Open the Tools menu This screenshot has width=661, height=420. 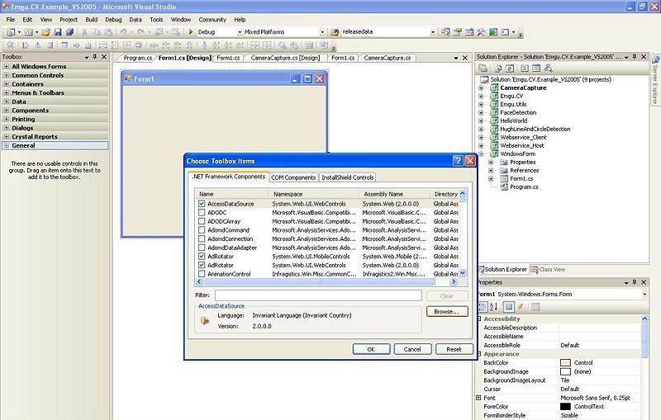pyautogui.click(x=156, y=19)
